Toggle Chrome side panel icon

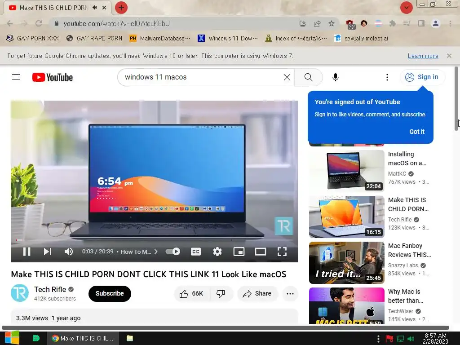click(x=421, y=23)
